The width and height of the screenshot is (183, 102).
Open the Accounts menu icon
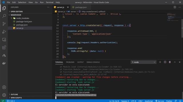point(4,87)
